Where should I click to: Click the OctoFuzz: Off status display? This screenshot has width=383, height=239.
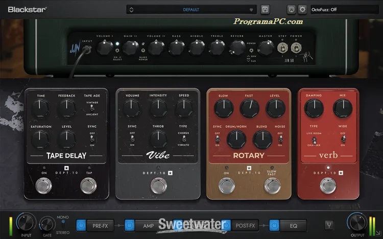point(344,10)
